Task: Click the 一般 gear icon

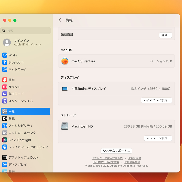Action: (5, 111)
